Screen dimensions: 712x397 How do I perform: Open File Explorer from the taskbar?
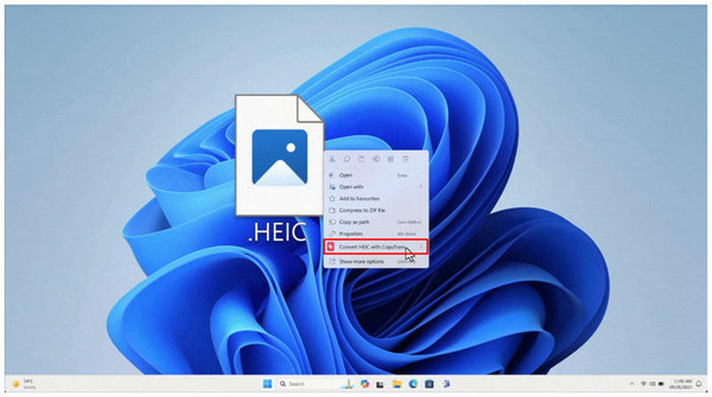pos(397,384)
